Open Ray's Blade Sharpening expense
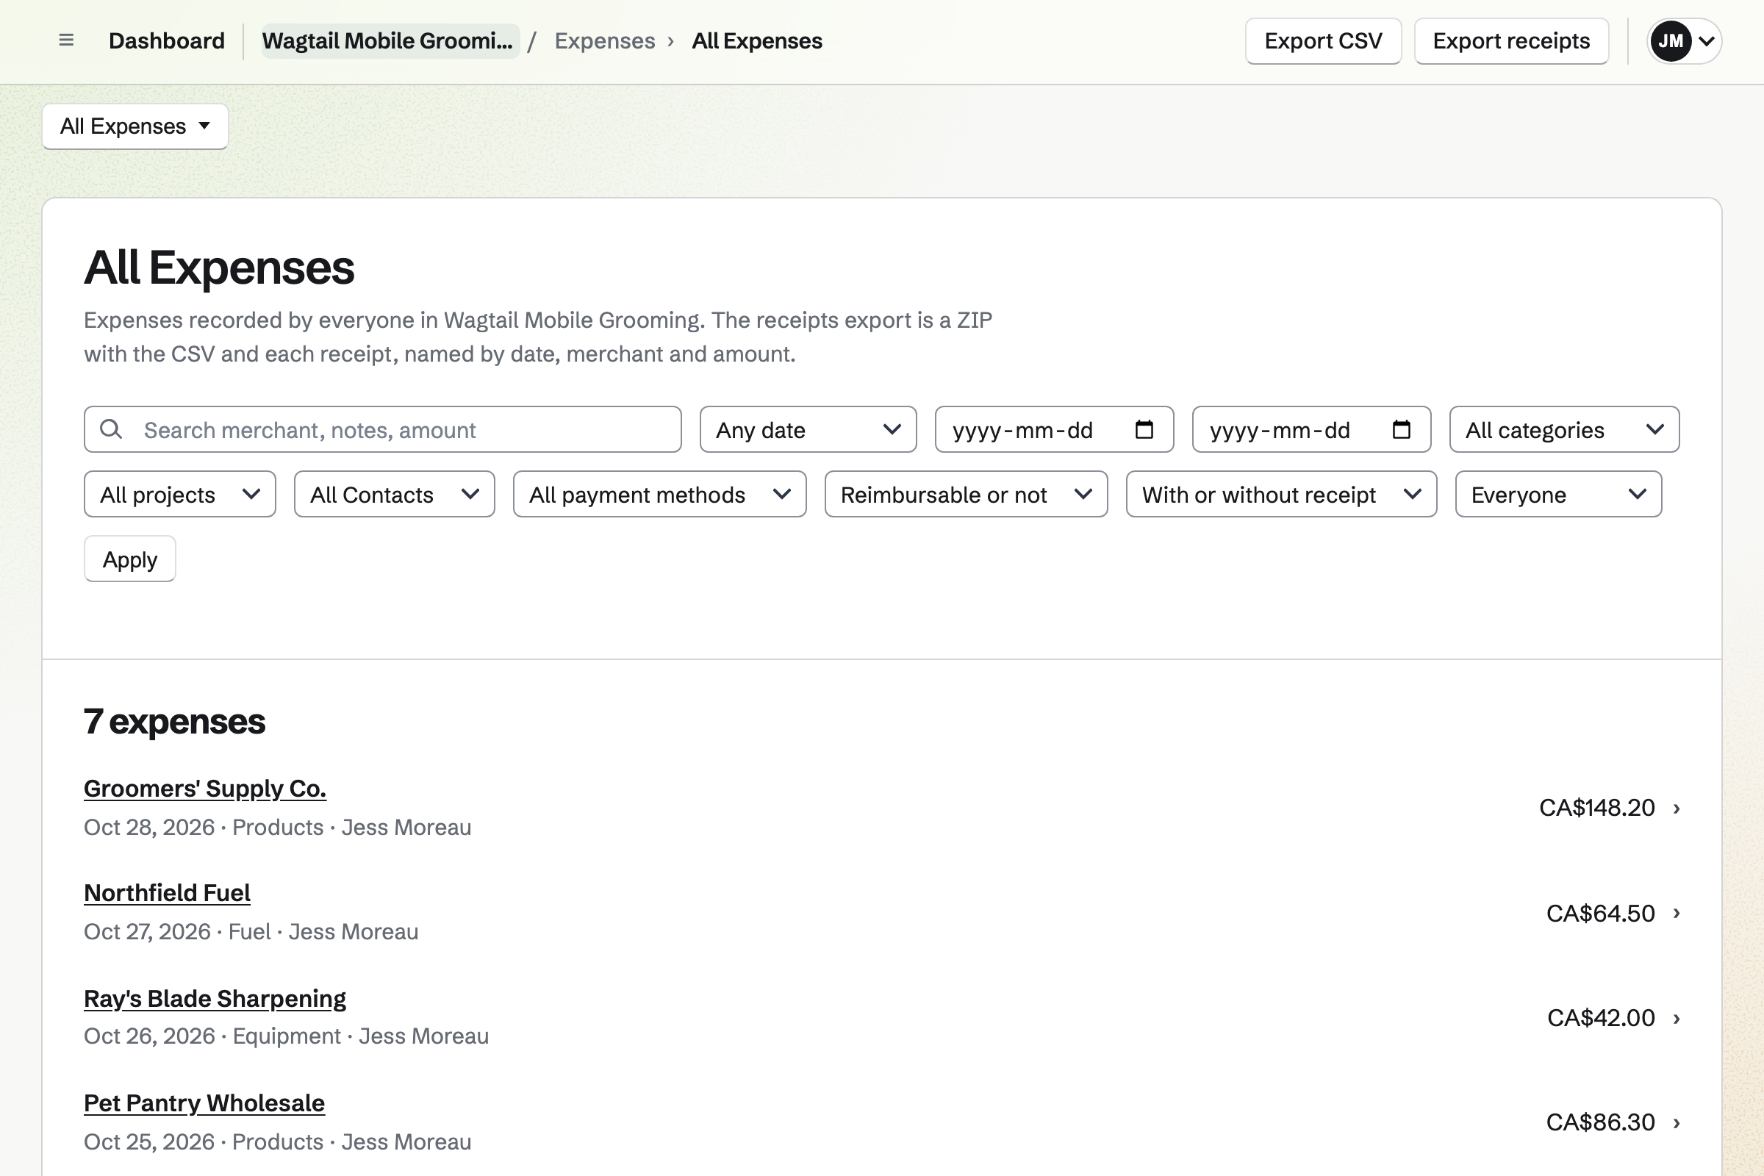 pos(215,999)
